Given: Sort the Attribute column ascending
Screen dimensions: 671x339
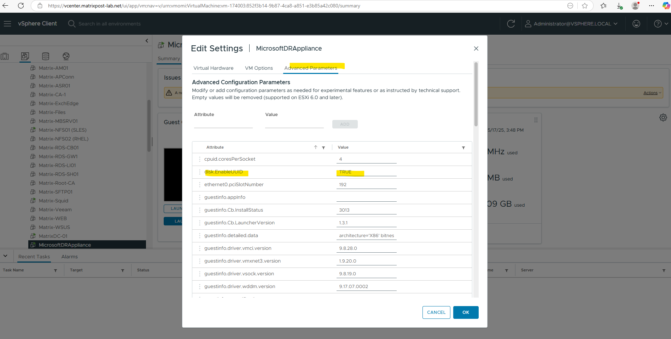Looking at the screenshot, I should click(x=316, y=147).
